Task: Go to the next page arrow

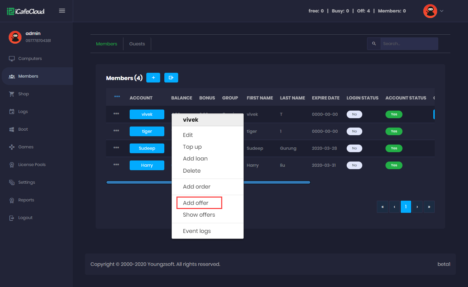Action: [417, 207]
